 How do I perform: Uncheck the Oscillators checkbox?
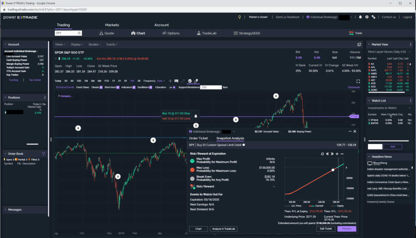tap(151, 87)
